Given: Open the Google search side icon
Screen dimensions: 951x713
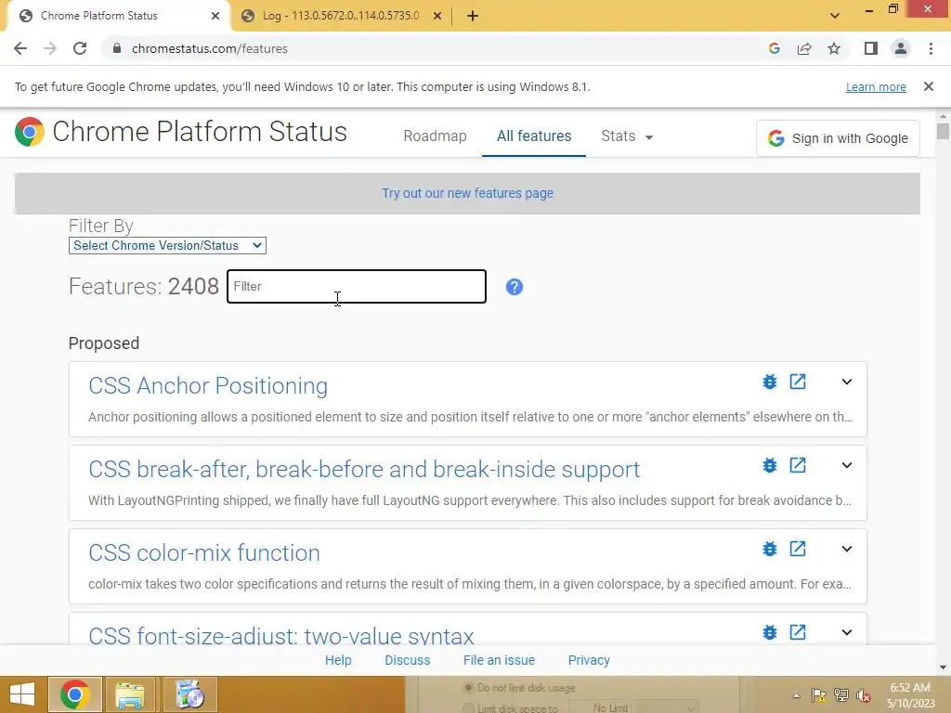Looking at the screenshot, I should click(x=774, y=48).
